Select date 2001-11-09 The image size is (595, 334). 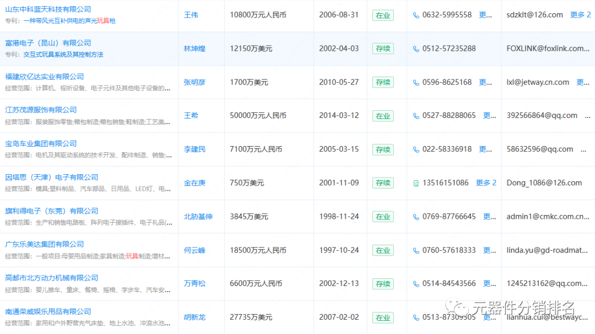339,182
